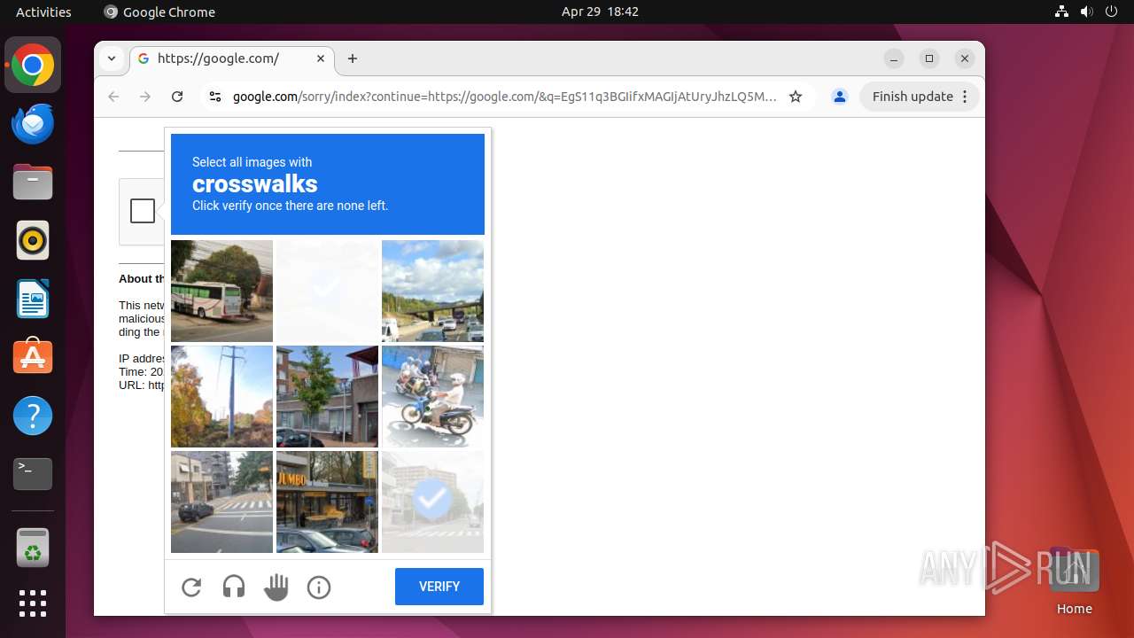Open the tab search dropdown arrow
This screenshot has height=638, width=1134.
click(112, 58)
